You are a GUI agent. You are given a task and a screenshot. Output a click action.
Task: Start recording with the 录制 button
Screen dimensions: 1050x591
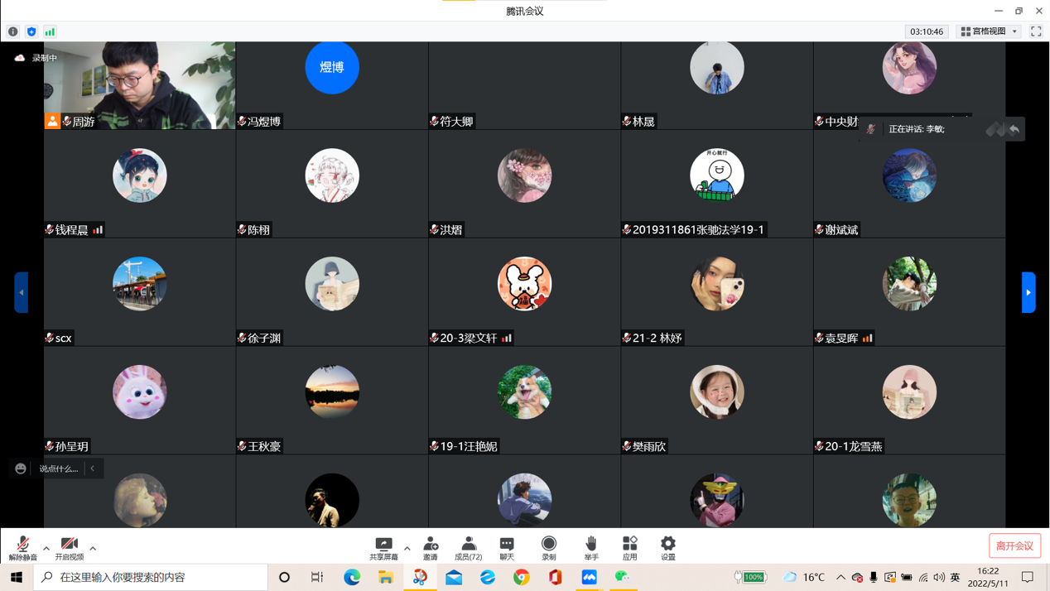click(548, 547)
